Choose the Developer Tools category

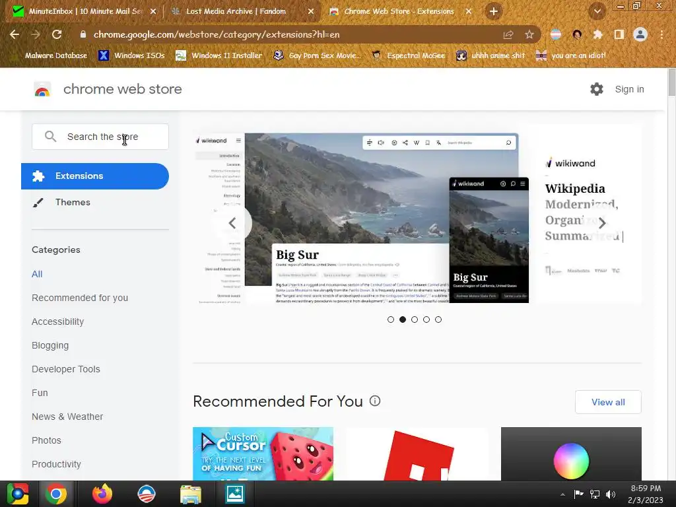click(x=66, y=369)
